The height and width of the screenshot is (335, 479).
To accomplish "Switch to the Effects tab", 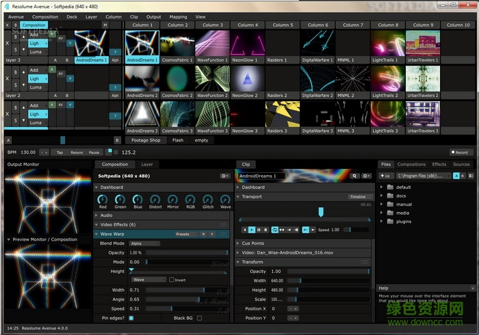I will 439,164.
